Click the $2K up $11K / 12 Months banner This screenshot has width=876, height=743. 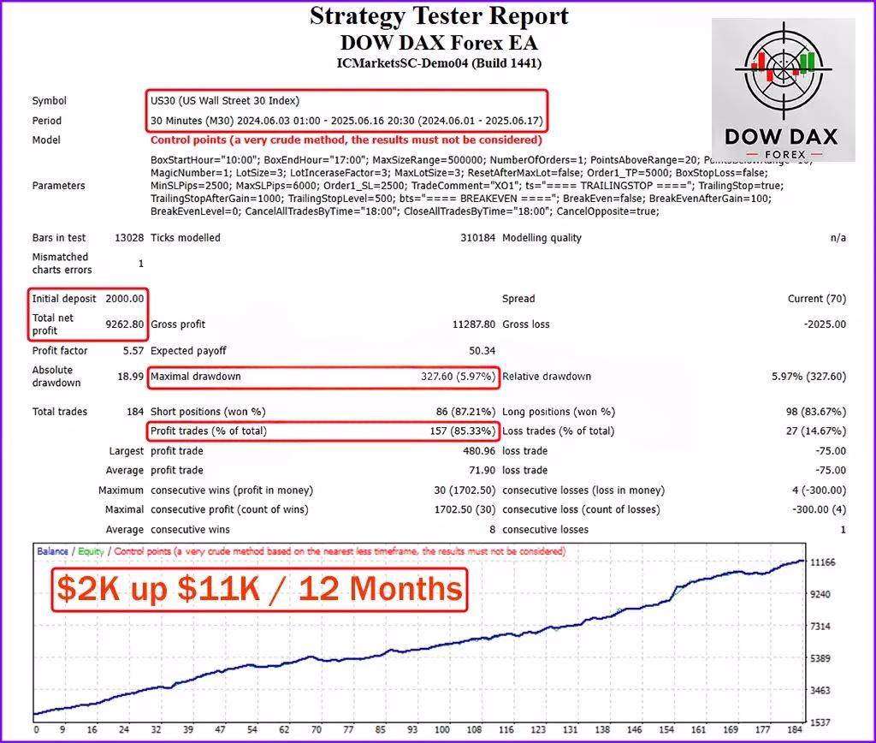260,590
